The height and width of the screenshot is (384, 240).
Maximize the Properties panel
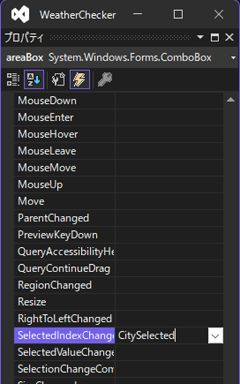(x=215, y=37)
